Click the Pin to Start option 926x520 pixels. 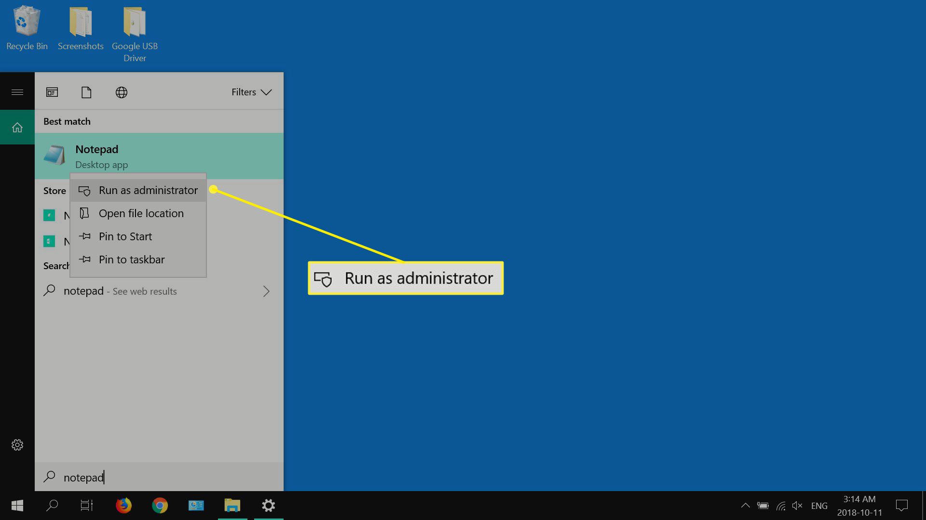point(125,236)
